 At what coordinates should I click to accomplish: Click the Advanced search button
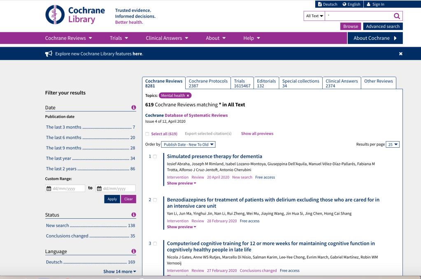coord(382,26)
